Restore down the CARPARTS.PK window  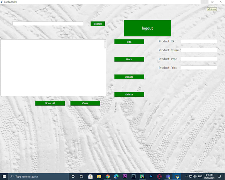212,2
